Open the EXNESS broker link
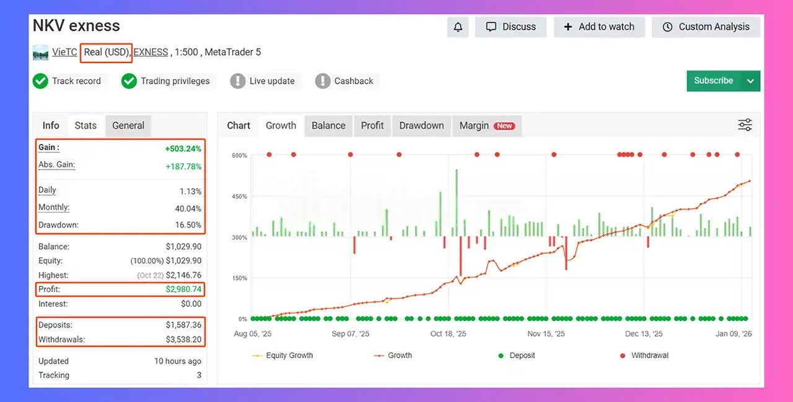Screen dimensions: 793x402 (151, 52)
